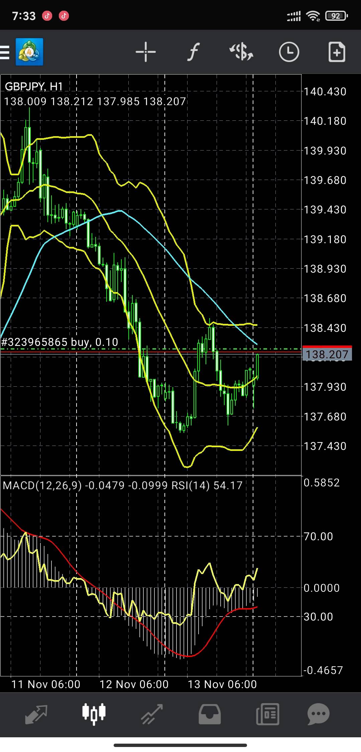Open the hamburger side menu

click(x=5, y=52)
